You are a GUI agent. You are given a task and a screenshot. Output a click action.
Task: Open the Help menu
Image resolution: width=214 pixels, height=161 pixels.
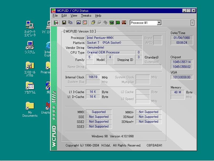click(x=98, y=16)
